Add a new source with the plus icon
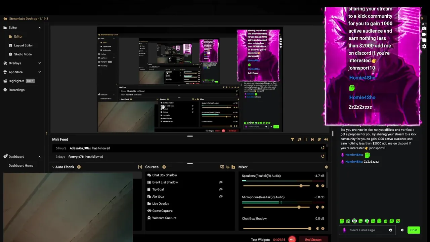The width and height of the screenshot is (430, 242). pyautogui.click(x=164, y=167)
